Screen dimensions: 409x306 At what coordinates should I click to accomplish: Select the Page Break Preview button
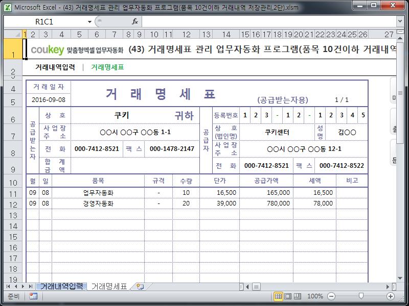tap(298, 296)
